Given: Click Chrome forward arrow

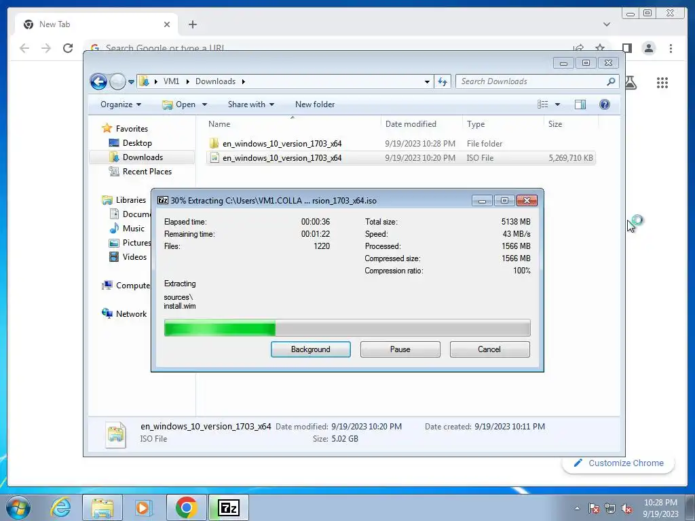Looking at the screenshot, I should [x=46, y=48].
